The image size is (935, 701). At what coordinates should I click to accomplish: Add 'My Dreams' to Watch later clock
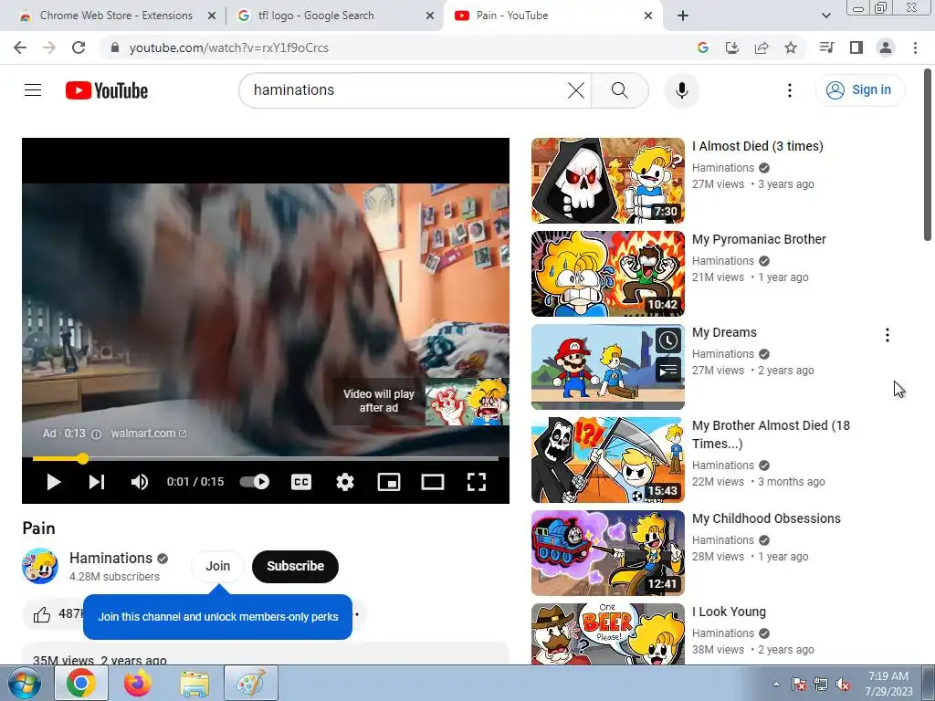(x=667, y=340)
